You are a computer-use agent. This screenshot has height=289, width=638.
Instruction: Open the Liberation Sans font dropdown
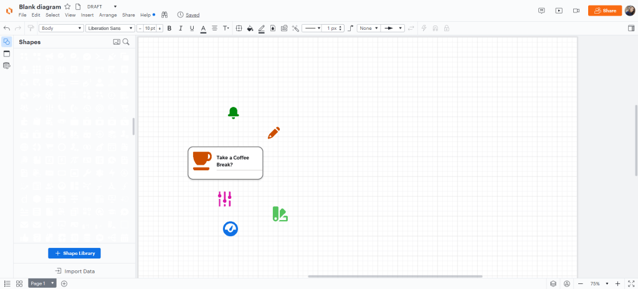click(x=110, y=28)
